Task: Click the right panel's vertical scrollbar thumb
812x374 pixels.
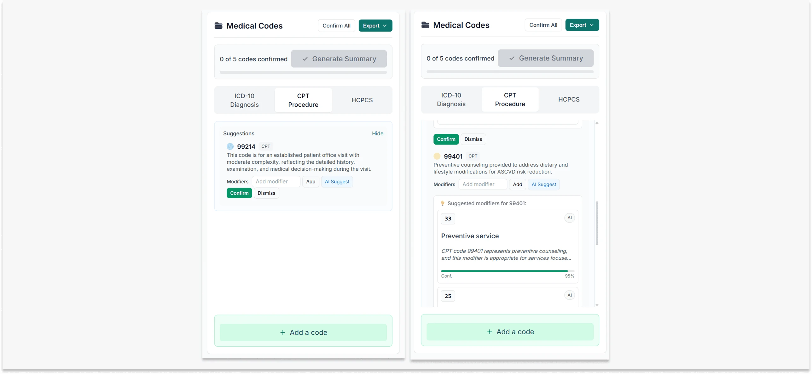Action: (597, 223)
